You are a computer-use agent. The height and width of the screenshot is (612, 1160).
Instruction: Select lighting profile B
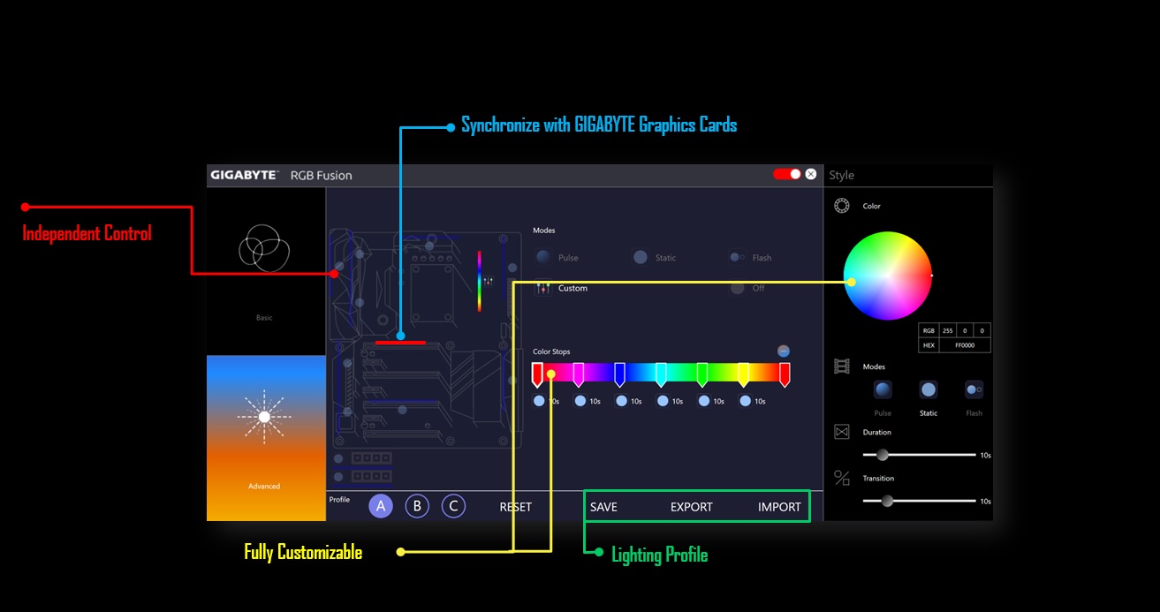417,506
